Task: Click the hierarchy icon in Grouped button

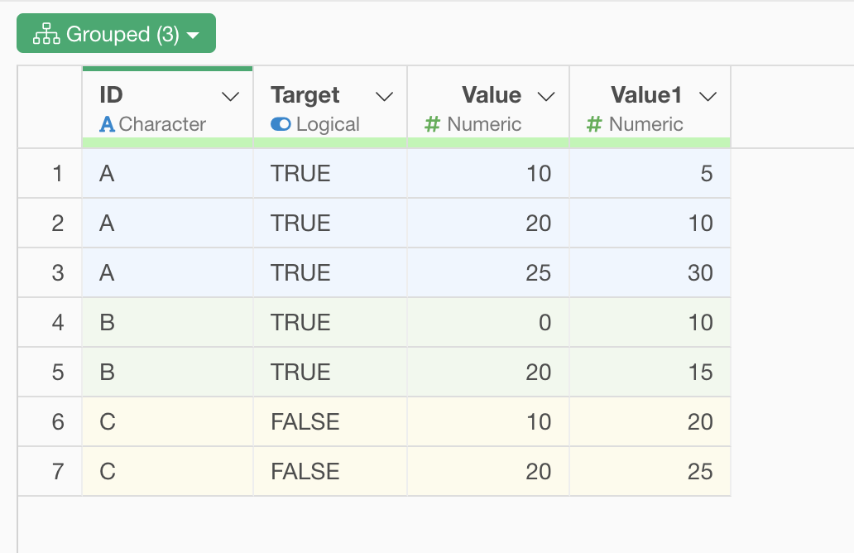Action: 46,35
